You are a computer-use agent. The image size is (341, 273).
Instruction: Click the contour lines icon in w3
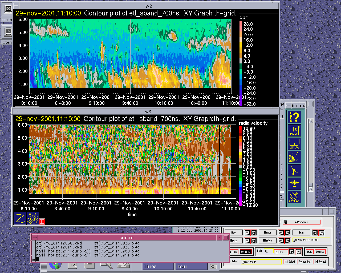[x=33, y=218]
